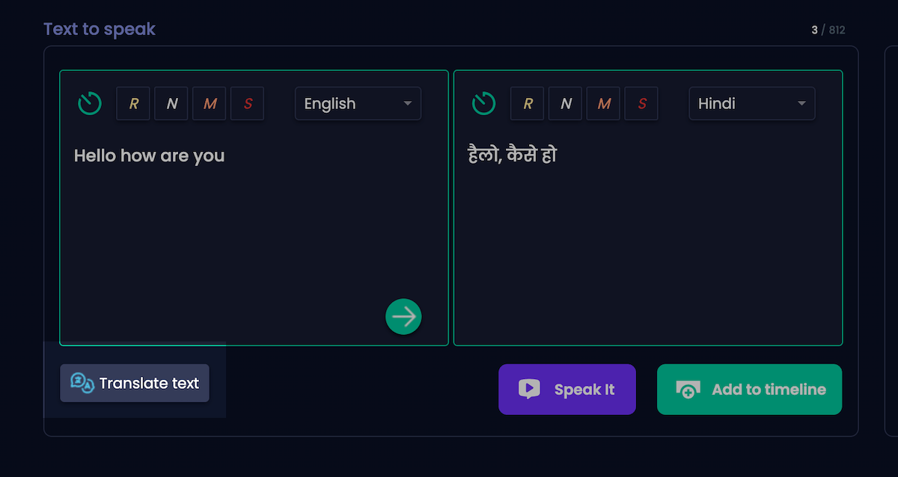Image resolution: width=898 pixels, height=477 pixels.
Task: Click the timer icon in English panel
Action: pyautogui.click(x=90, y=103)
